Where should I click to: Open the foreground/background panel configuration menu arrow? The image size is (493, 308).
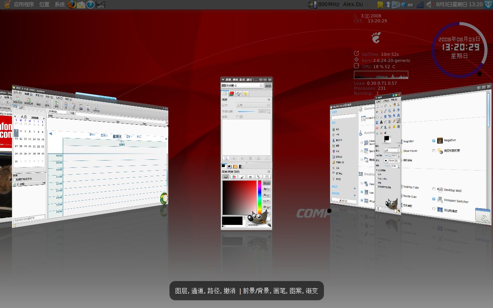[268, 172]
